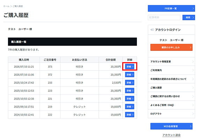Click the アカウント退会 link
198x139 pixels.
click(171, 135)
